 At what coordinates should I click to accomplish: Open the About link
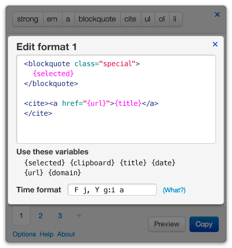(66, 234)
